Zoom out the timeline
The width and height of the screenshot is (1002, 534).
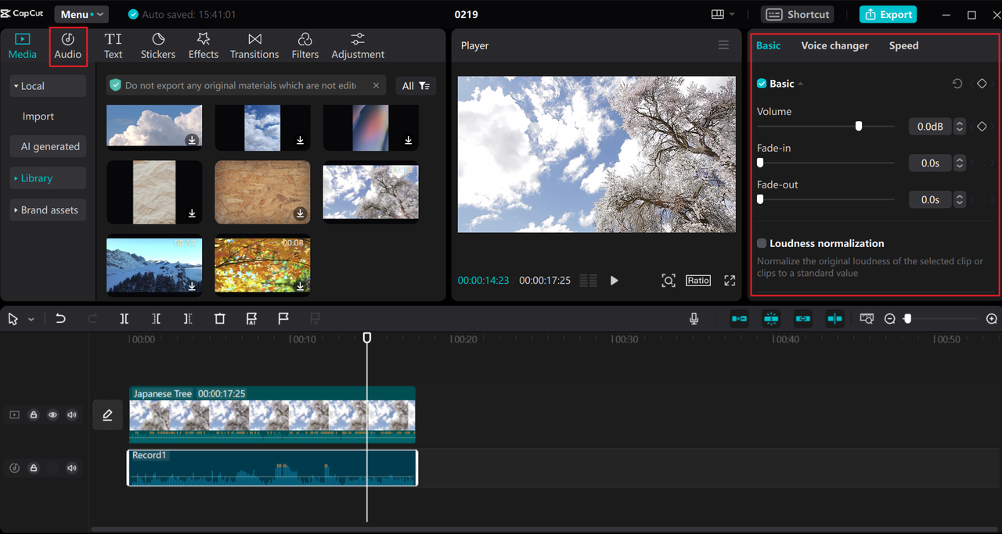pos(890,319)
